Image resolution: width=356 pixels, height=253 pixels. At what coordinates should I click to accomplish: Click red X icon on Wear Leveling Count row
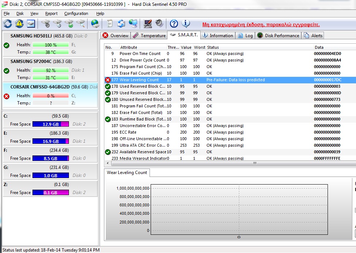pos(108,80)
